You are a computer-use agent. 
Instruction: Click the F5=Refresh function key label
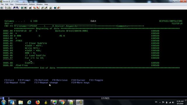pyautogui.click(x=41, y=80)
